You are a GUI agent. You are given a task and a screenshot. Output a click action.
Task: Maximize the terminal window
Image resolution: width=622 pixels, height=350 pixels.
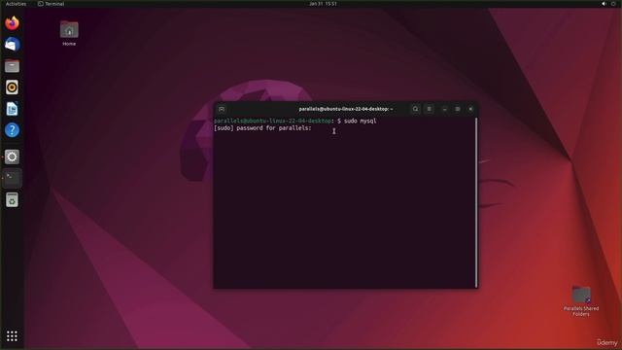tap(458, 109)
